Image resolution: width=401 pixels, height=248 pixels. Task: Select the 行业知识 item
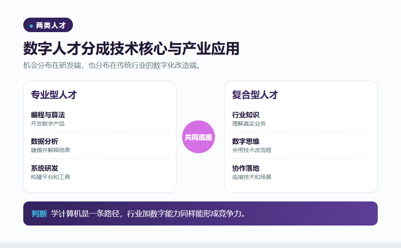[x=246, y=115]
